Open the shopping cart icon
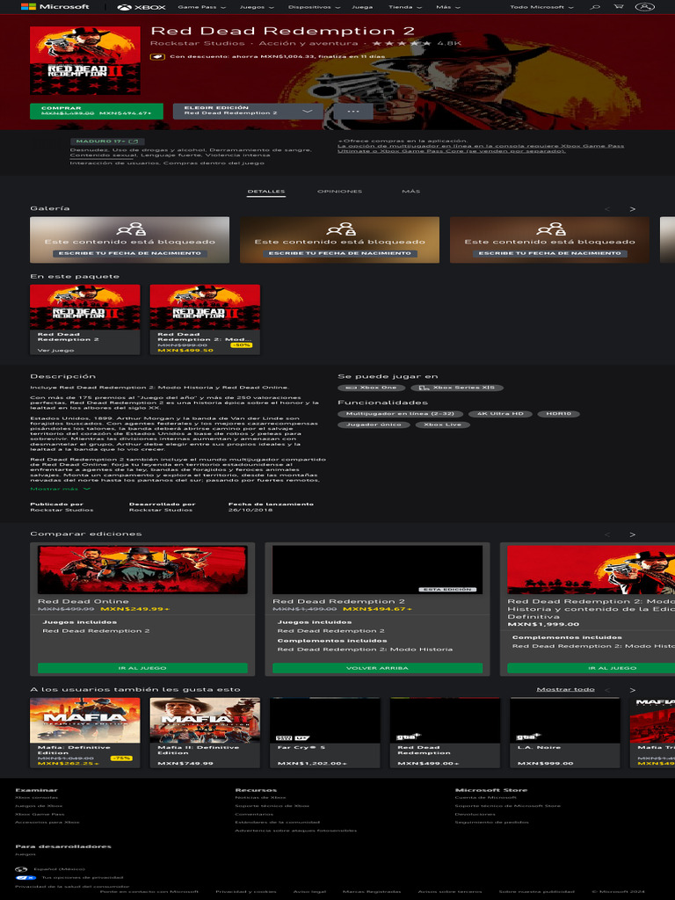 pyautogui.click(x=618, y=7)
